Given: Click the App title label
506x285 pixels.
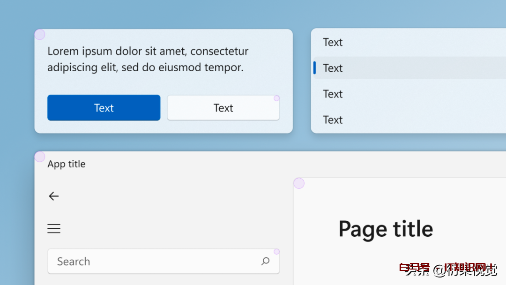Looking at the screenshot, I should pos(67,164).
